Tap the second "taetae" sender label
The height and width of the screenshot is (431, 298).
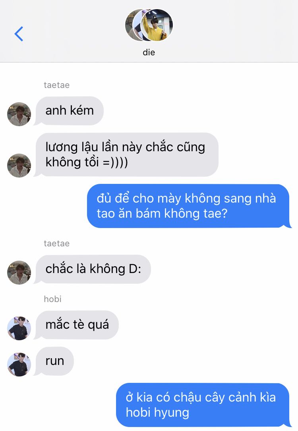point(56,244)
